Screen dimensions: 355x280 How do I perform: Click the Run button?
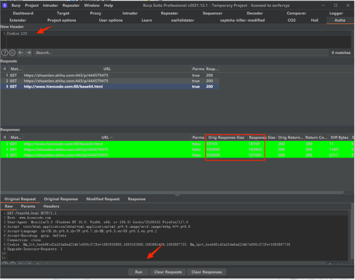pyautogui.click(x=139, y=272)
